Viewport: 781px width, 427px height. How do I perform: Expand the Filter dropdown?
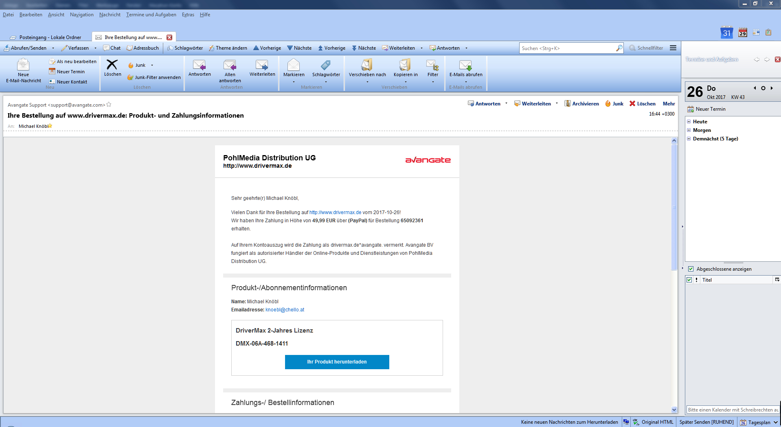point(433,82)
